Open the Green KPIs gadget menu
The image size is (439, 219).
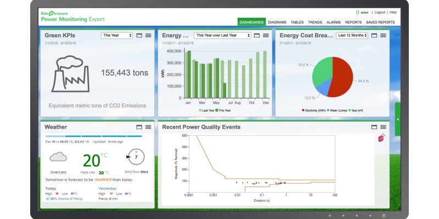148,36
